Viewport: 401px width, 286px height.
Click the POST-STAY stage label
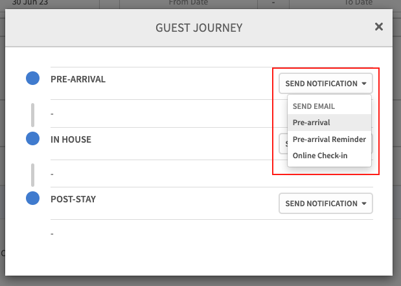pos(73,198)
